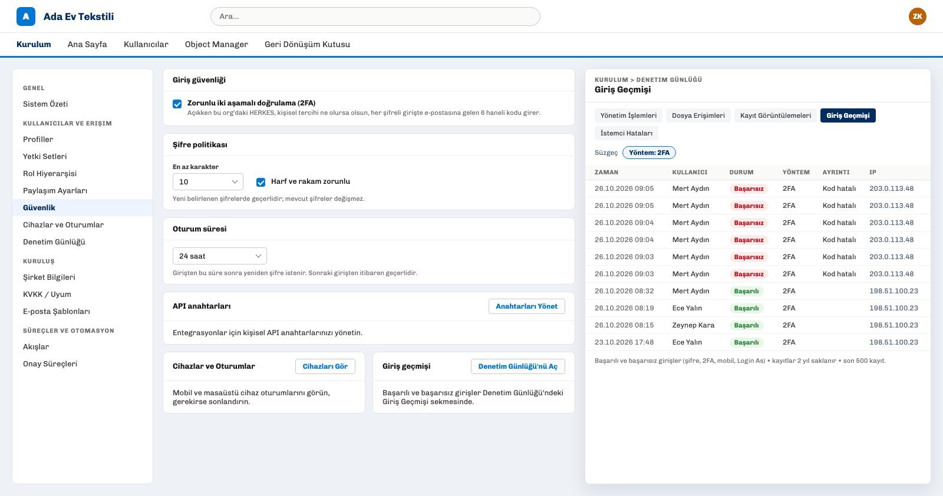Click Anahtarları Yönet button
This screenshot has width=943, height=496.
[x=526, y=306]
